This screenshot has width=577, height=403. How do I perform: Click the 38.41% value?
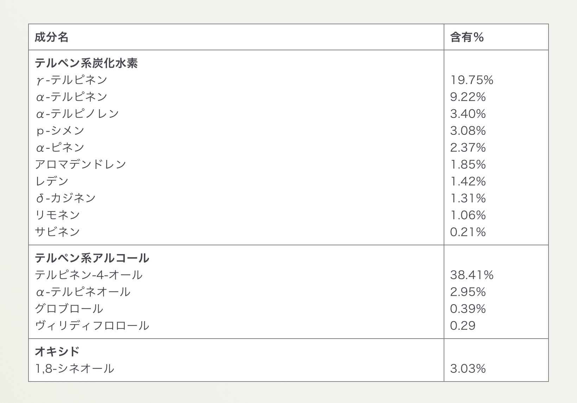point(471,275)
